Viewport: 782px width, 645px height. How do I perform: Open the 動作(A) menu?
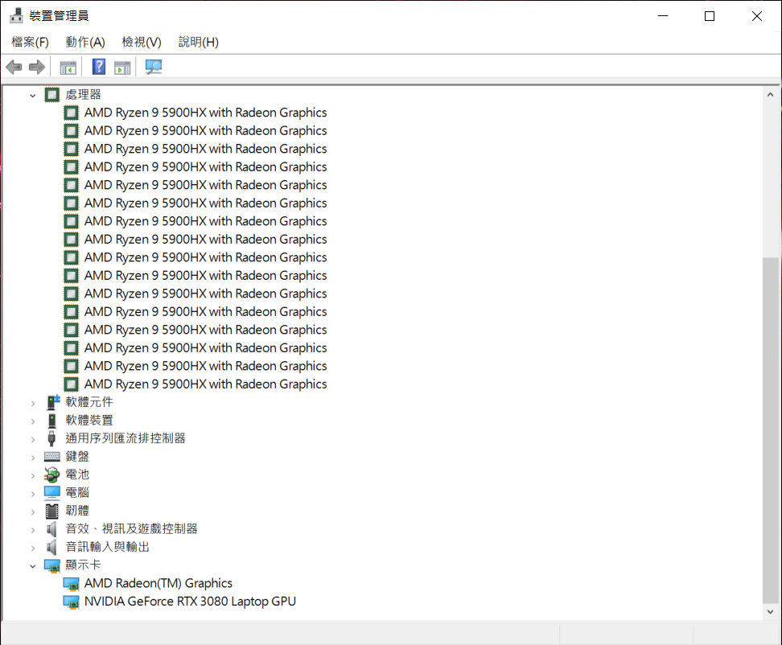pyautogui.click(x=85, y=42)
